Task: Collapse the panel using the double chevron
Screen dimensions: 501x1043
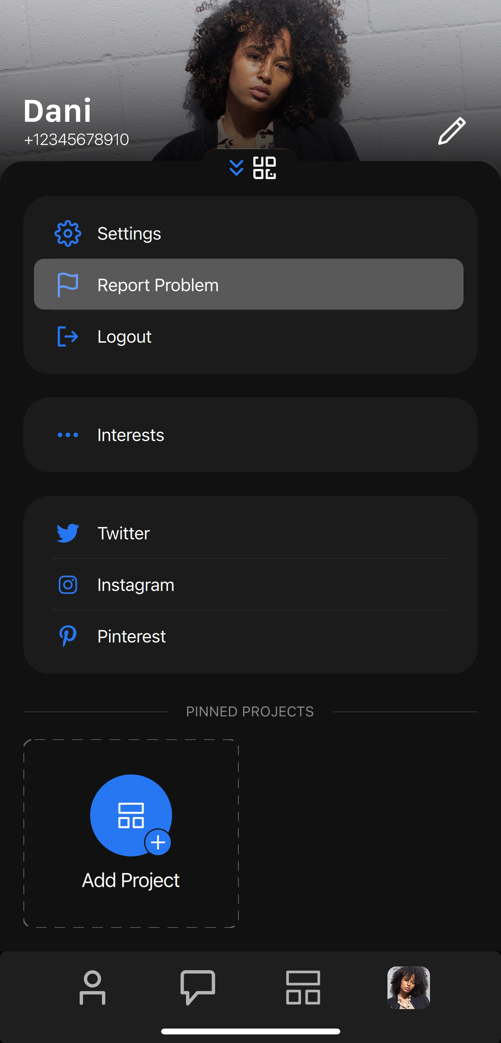Action: point(237,167)
